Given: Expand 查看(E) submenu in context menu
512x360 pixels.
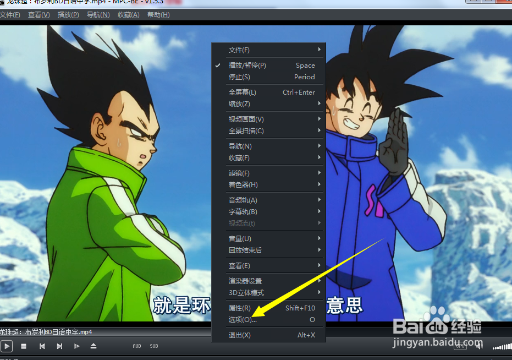Looking at the screenshot, I should coord(268,265).
